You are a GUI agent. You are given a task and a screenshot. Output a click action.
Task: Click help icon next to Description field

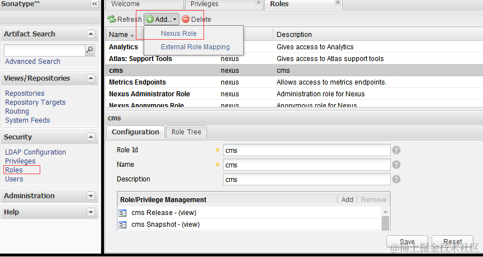(396, 179)
